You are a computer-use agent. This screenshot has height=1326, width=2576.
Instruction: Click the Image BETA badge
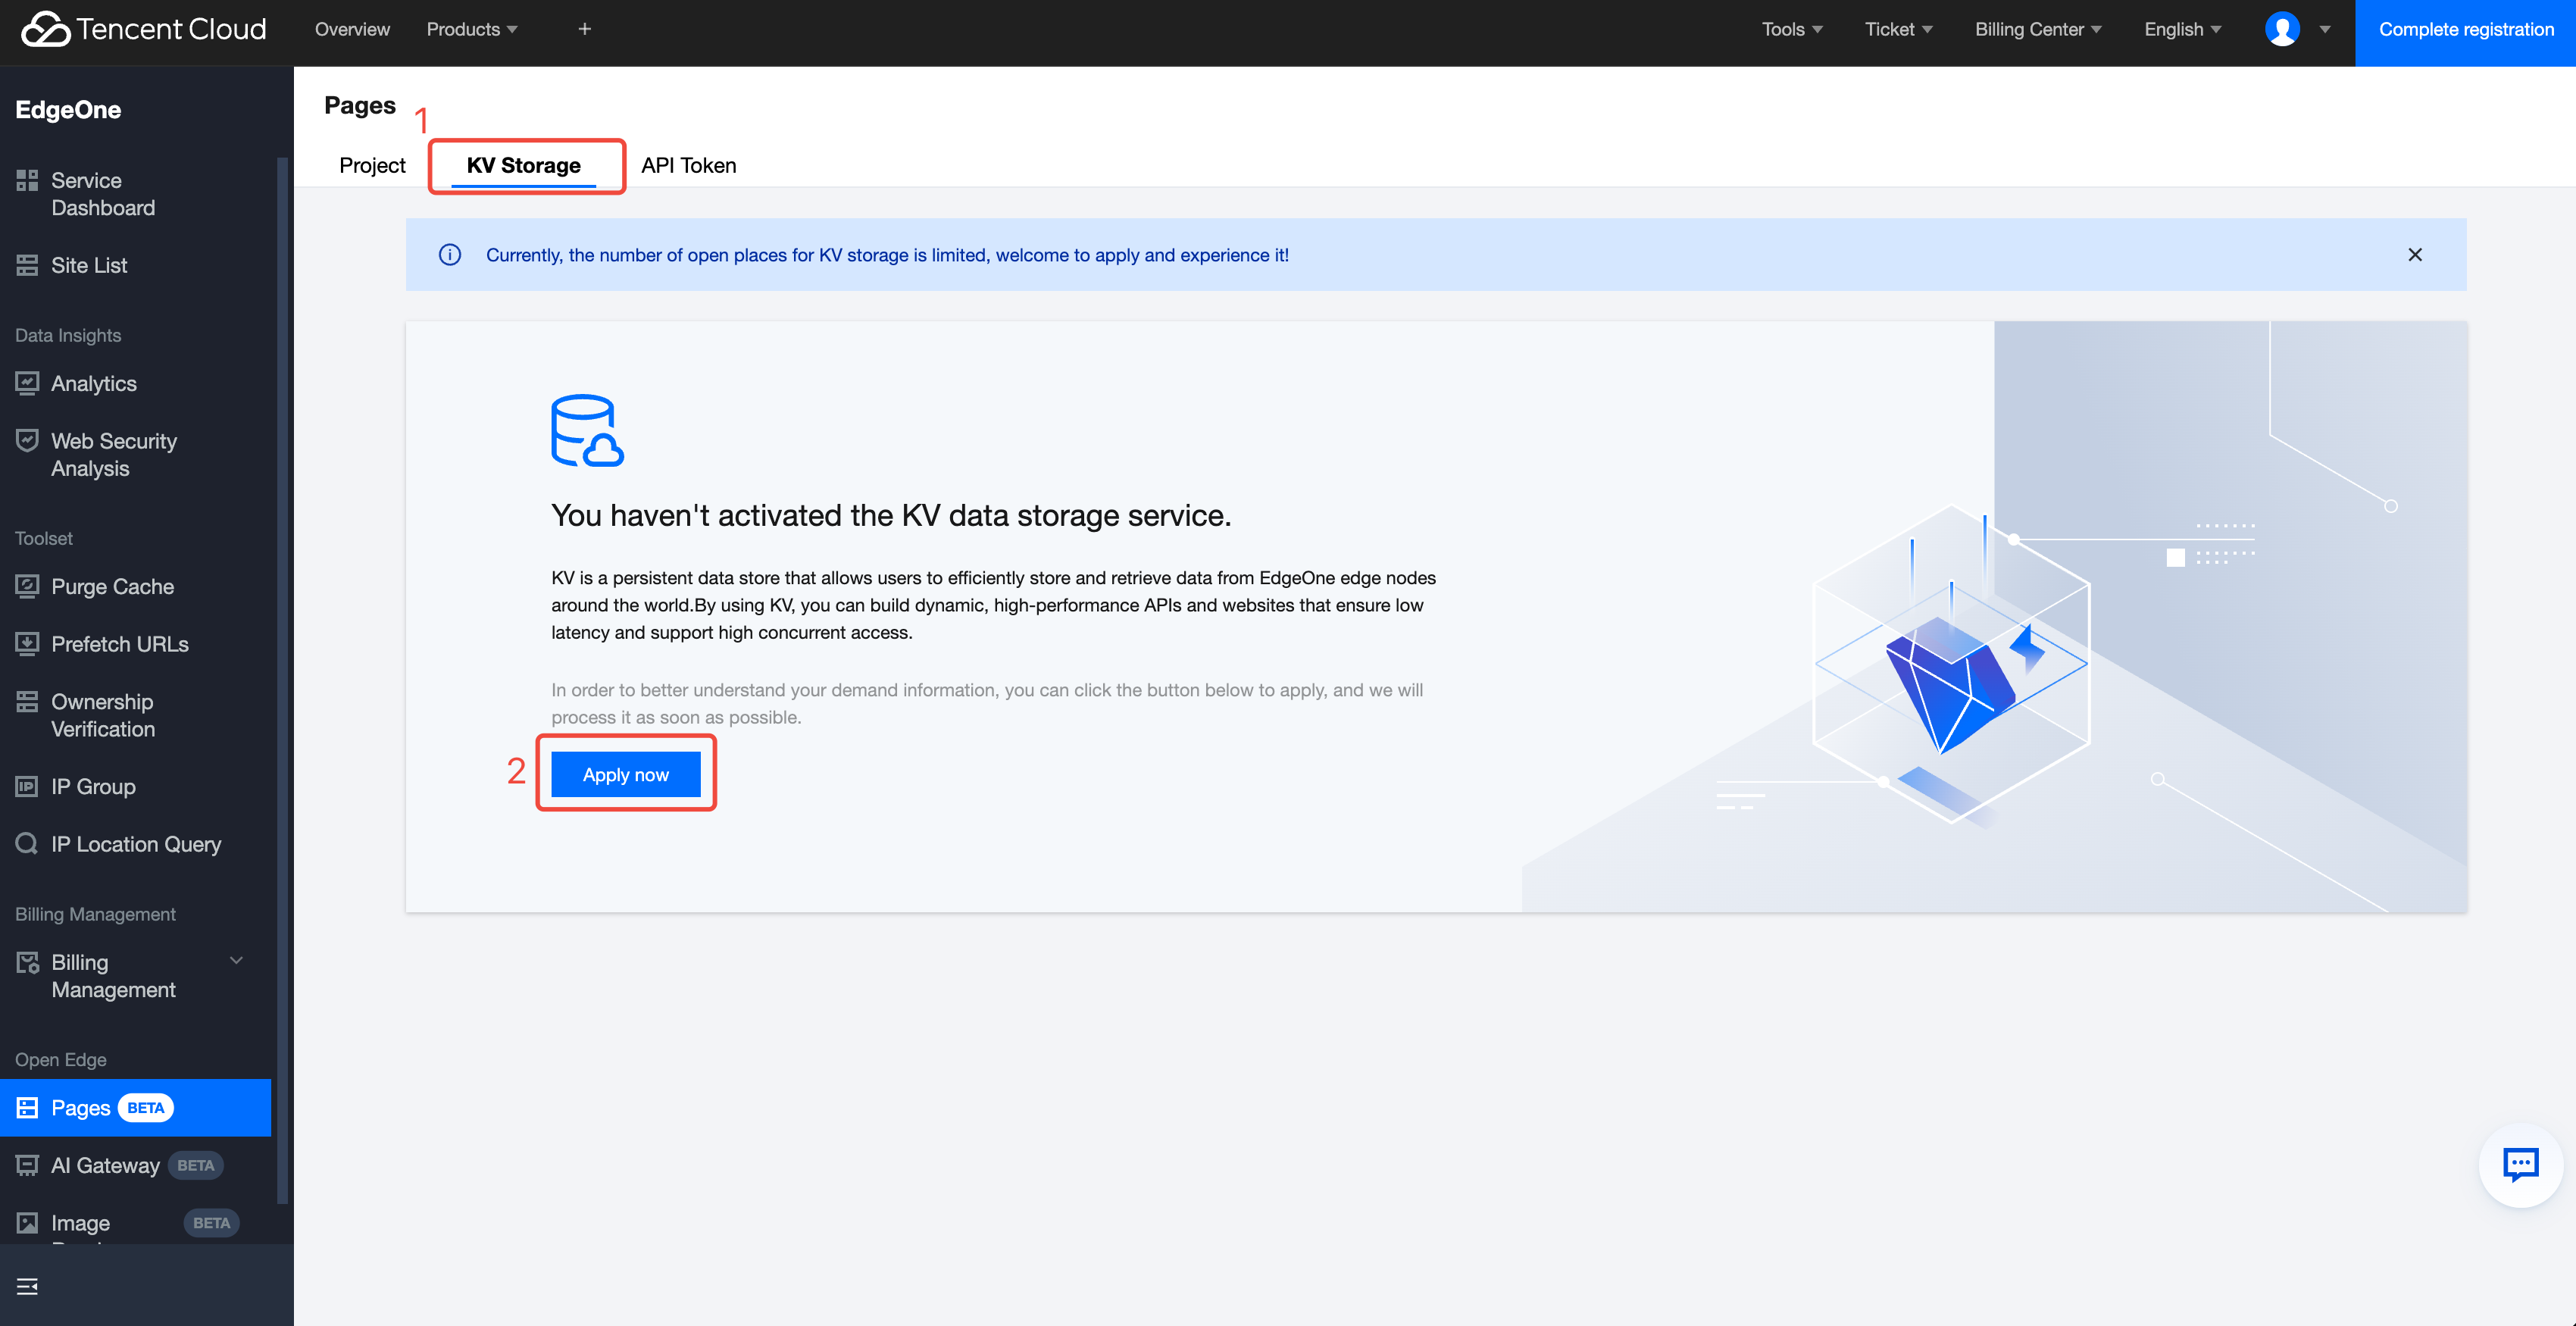click(211, 1223)
